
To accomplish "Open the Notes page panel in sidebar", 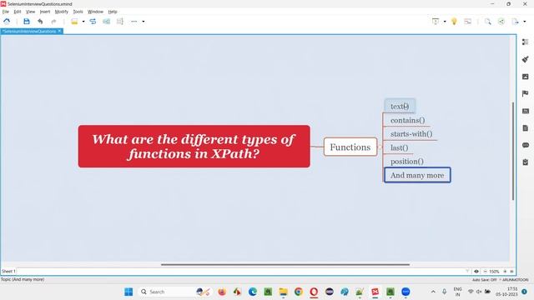I will (x=526, y=127).
